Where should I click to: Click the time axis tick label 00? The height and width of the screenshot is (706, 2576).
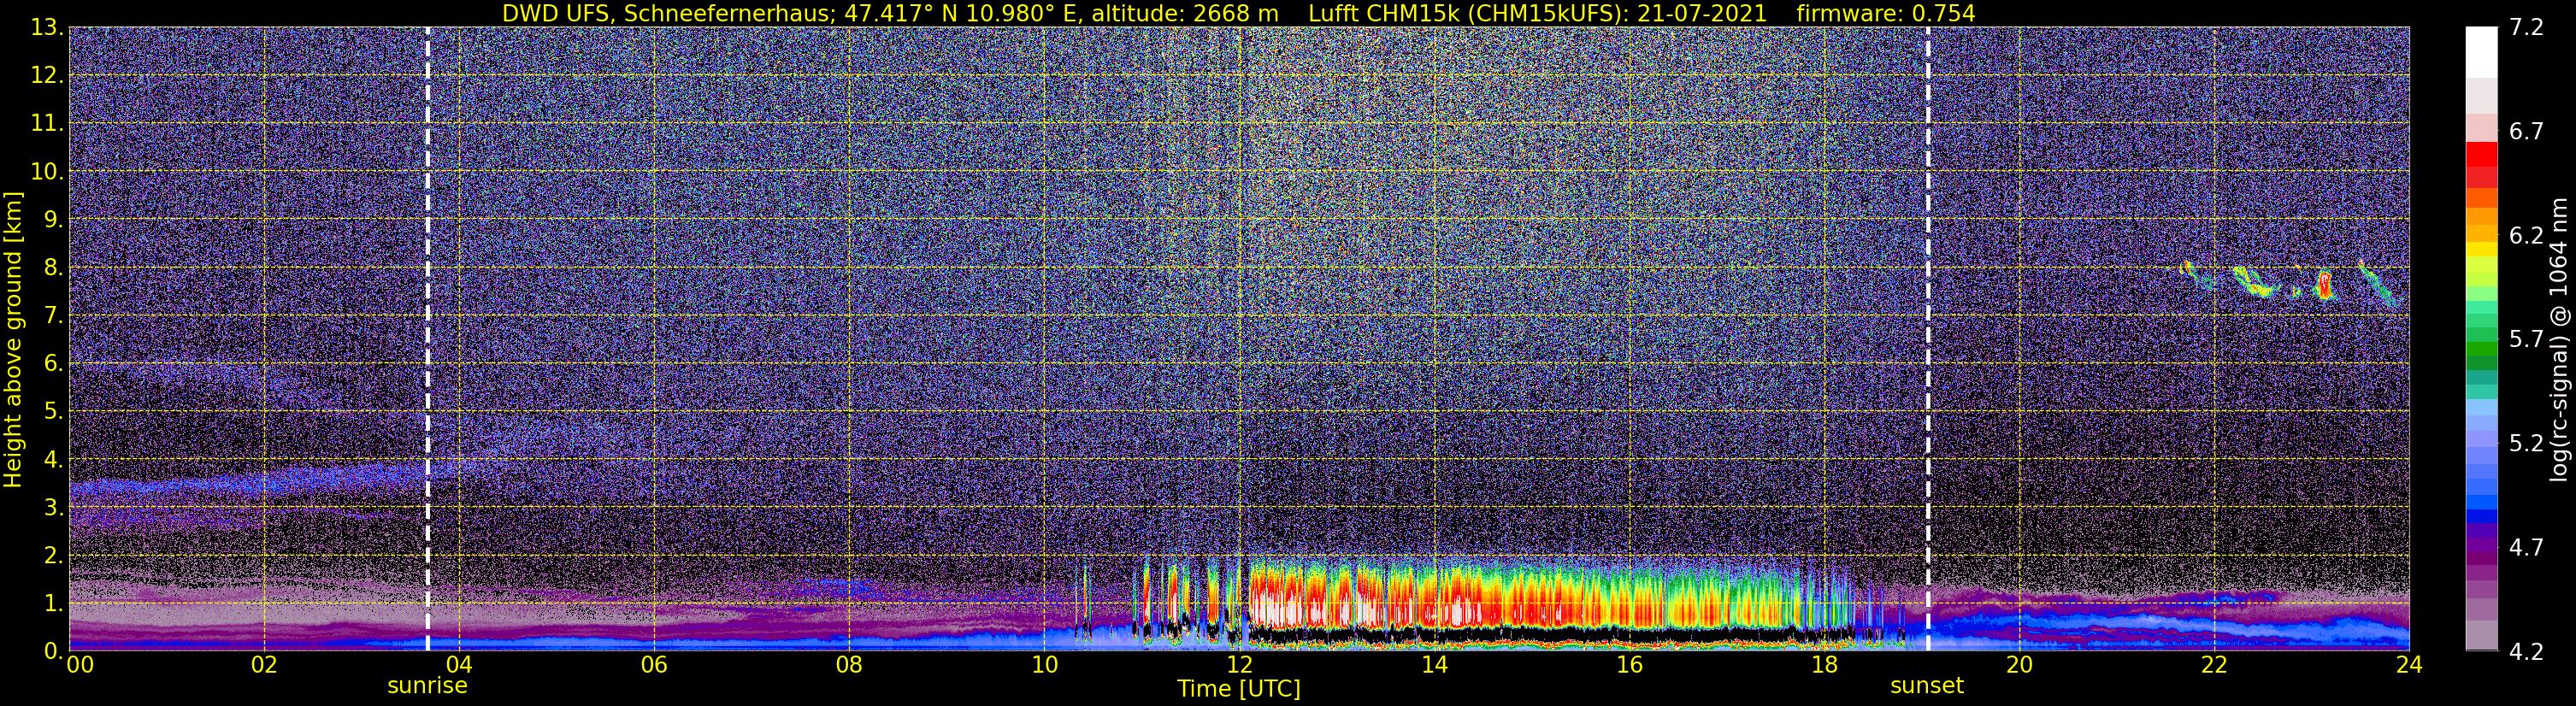coord(79,665)
